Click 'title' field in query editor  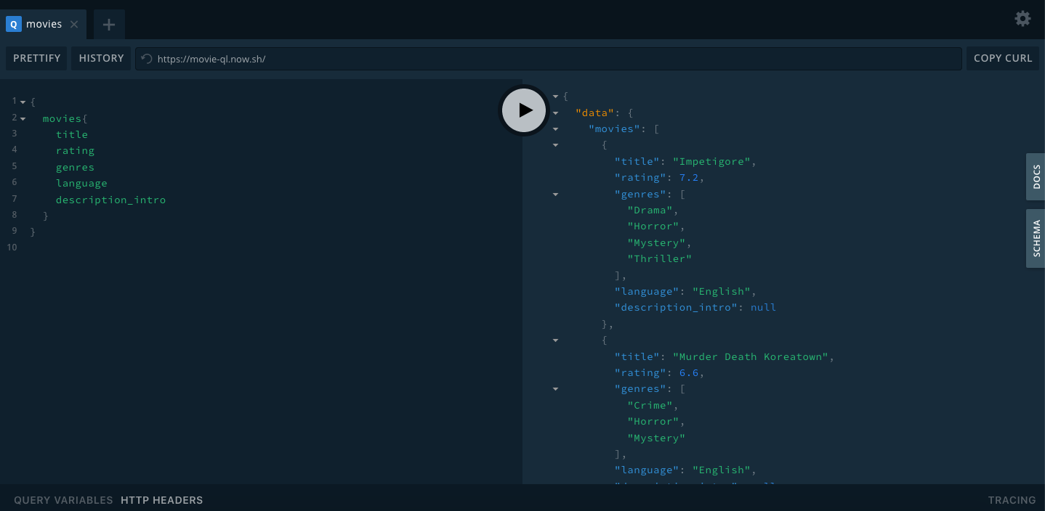[x=72, y=134]
